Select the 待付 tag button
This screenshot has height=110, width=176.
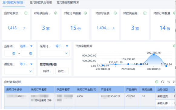click(x=62, y=71)
